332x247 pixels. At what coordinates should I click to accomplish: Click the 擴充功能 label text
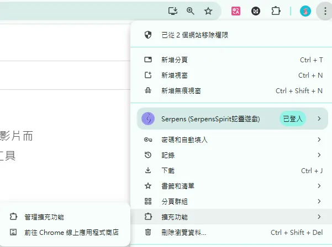click(x=175, y=217)
